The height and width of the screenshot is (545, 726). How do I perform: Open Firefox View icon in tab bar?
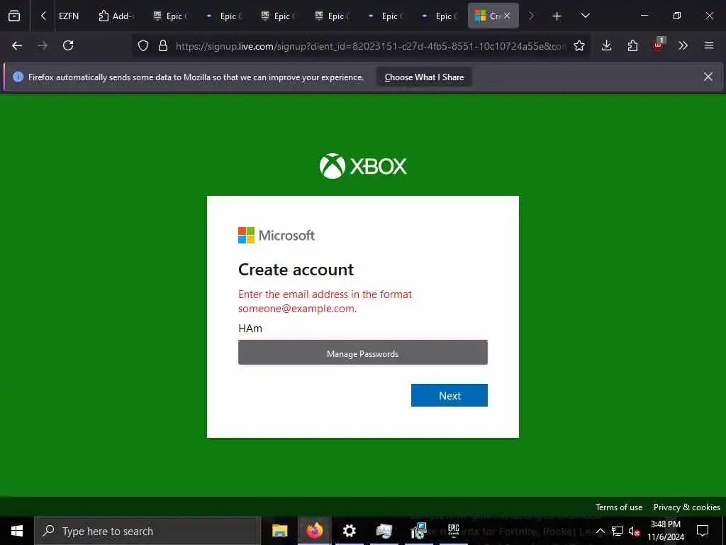coord(14,16)
